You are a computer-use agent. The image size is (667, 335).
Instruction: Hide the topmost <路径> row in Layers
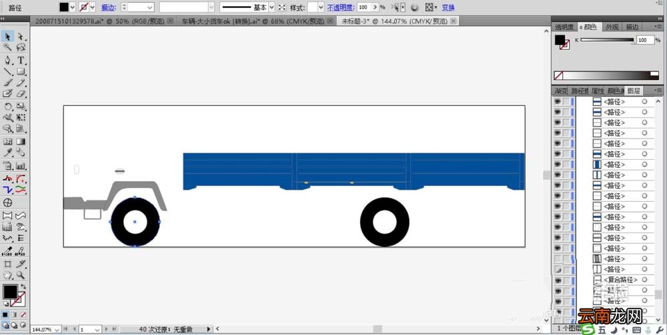point(558,102)
